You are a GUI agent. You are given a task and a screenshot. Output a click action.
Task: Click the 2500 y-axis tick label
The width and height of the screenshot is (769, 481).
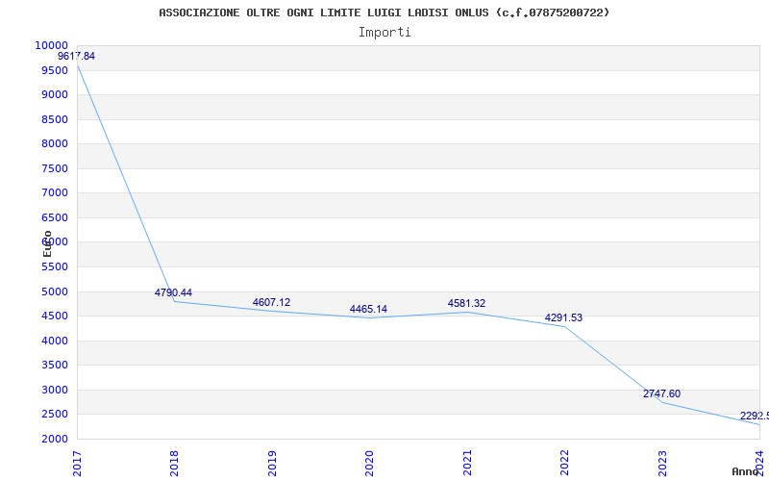tap(55, 415)
